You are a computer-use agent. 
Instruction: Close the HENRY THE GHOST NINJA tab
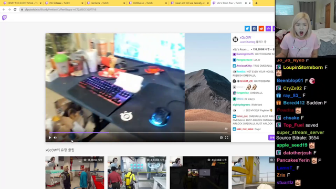point(40,3)
